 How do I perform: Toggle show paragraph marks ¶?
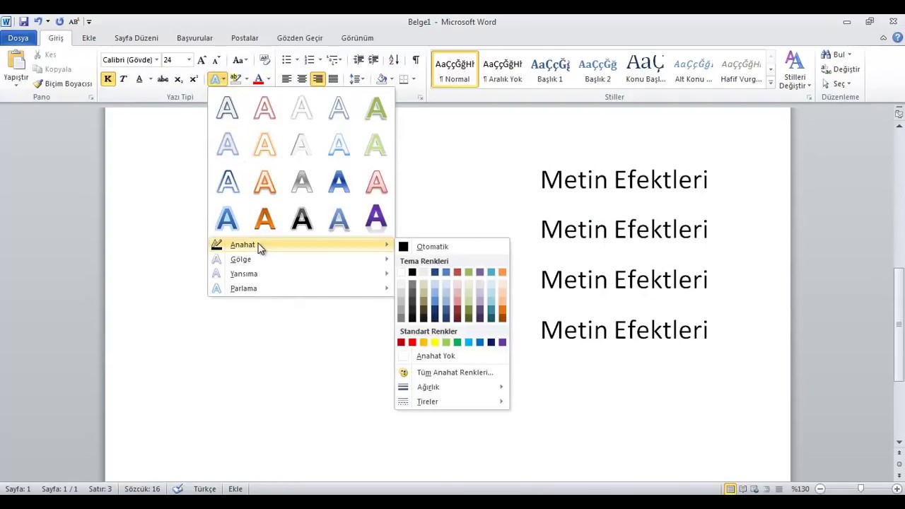pyautogui.click(x=416, y=60)
